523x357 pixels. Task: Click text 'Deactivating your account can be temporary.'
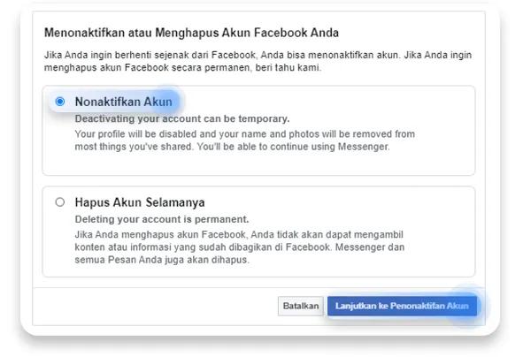click(182, 118)
